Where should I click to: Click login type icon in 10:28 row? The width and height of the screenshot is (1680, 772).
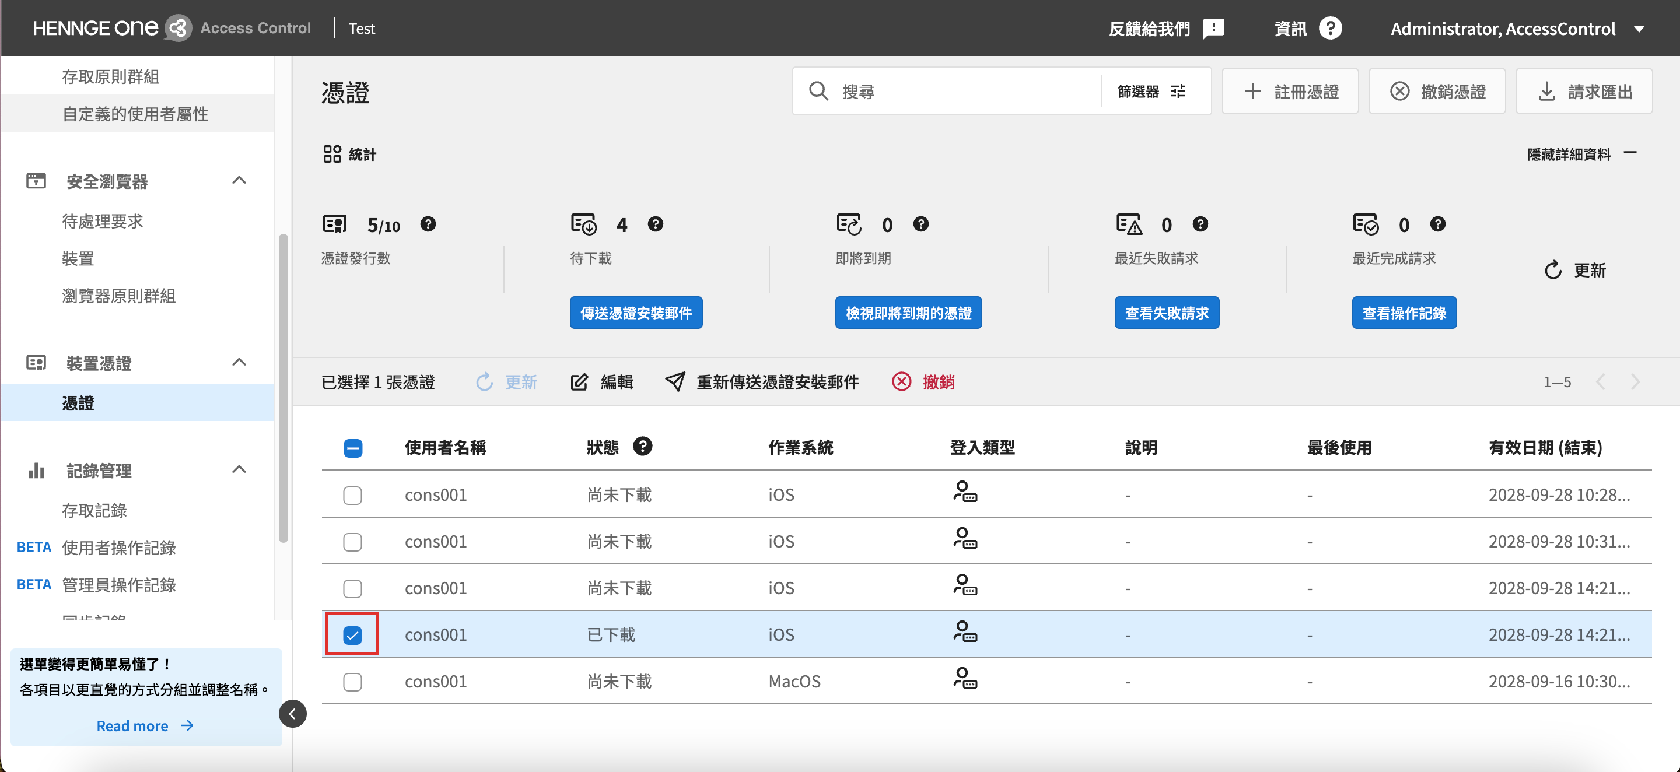[x=965, y=492]
